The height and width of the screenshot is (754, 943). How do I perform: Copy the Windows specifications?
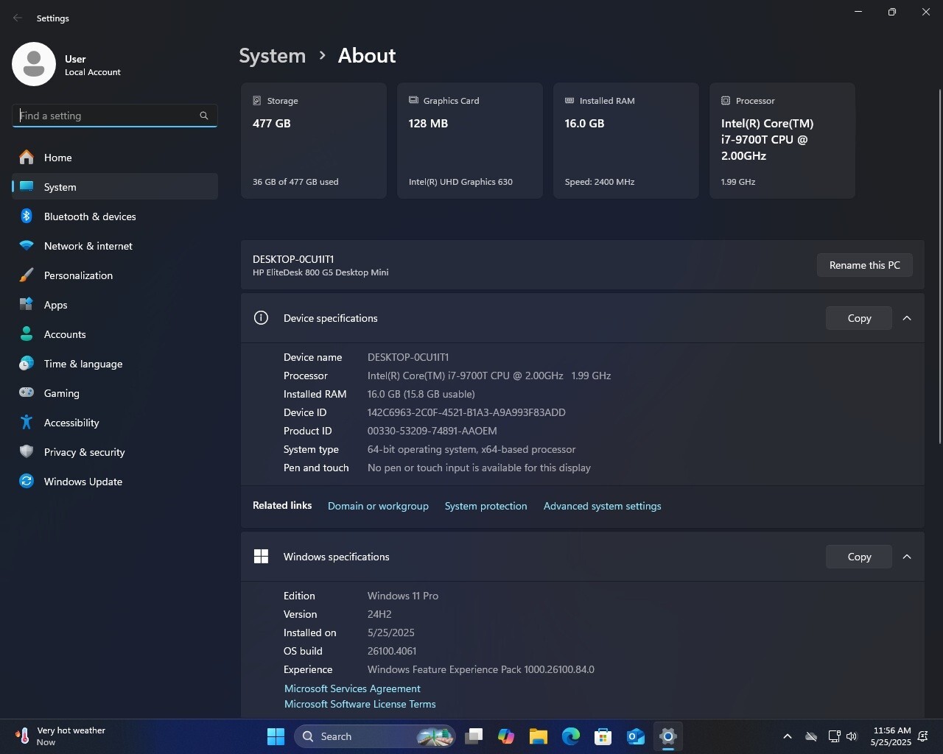[x=859, y=557]
